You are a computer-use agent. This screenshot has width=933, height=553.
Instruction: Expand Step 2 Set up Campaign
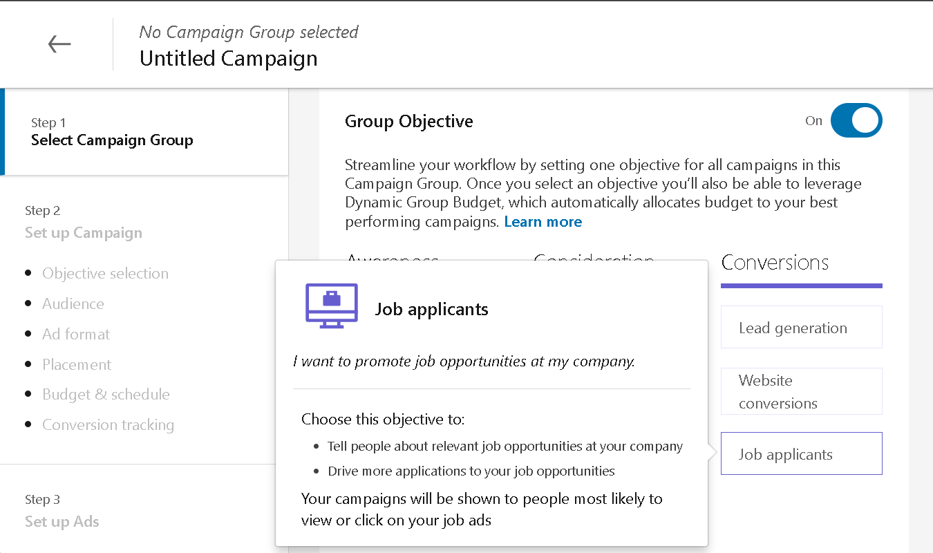tap(83, 232)
